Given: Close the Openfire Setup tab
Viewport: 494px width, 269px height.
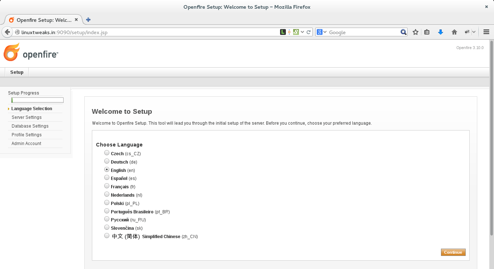Looking at the screenshot, I should pyautogui.click(x=76, y=20).
